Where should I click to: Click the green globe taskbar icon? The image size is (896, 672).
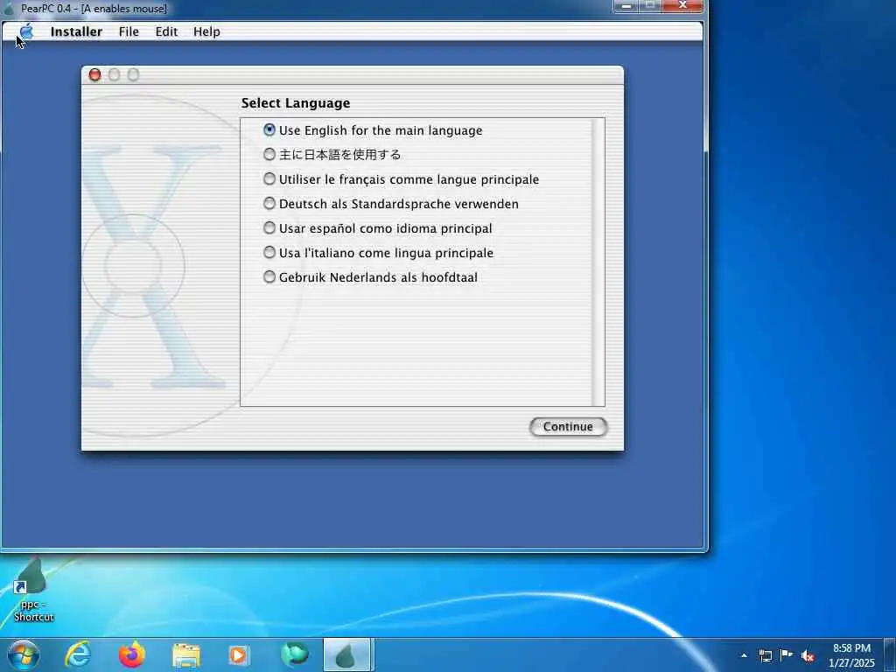click(294, 654)
